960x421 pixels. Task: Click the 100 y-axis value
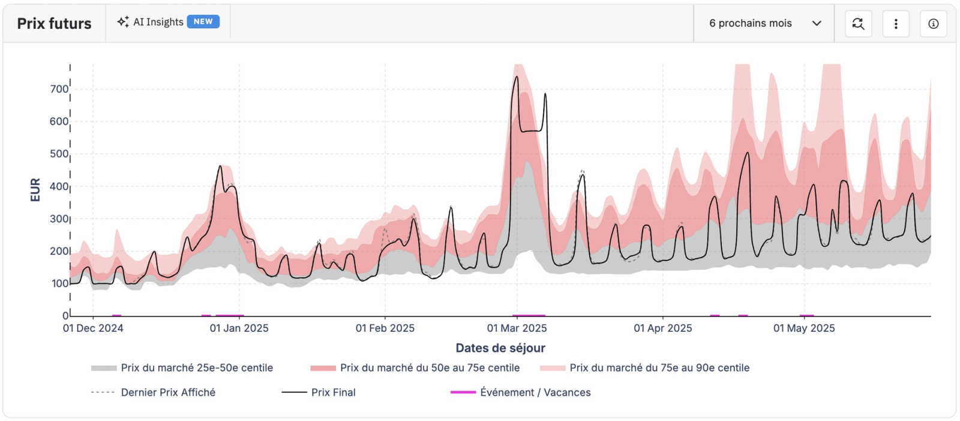[x=59, y=283]
